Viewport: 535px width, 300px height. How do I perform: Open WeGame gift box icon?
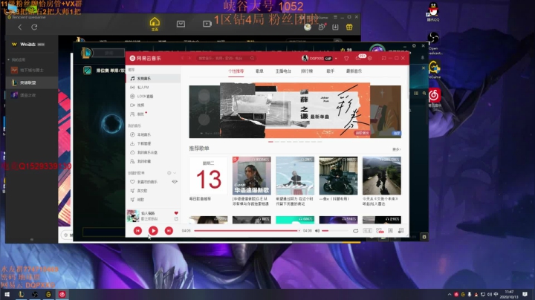coord(349,27)
